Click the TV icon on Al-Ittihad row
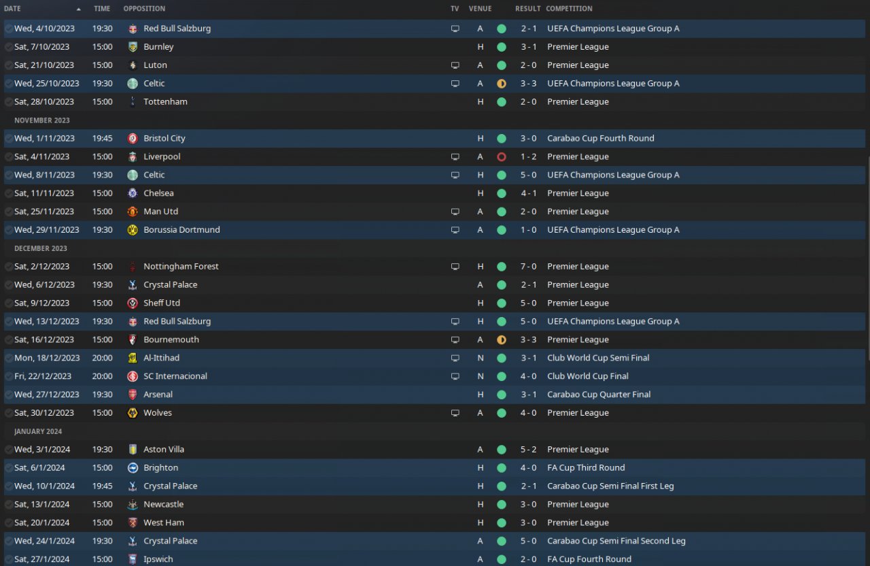The width and height of the screenshot is (870, 566). click(455, 358)
